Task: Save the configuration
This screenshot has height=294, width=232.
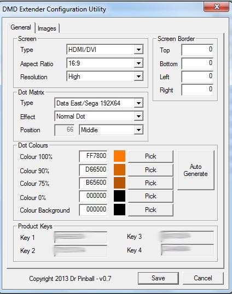Action: [158, 278]
